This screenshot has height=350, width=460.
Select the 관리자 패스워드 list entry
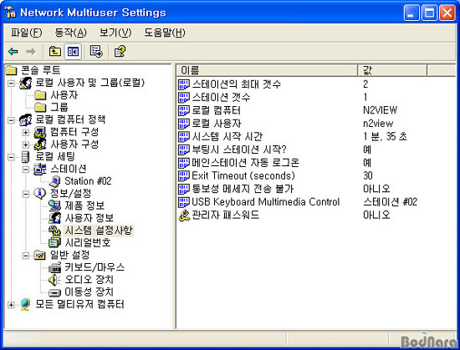click(x=225, y=215)
